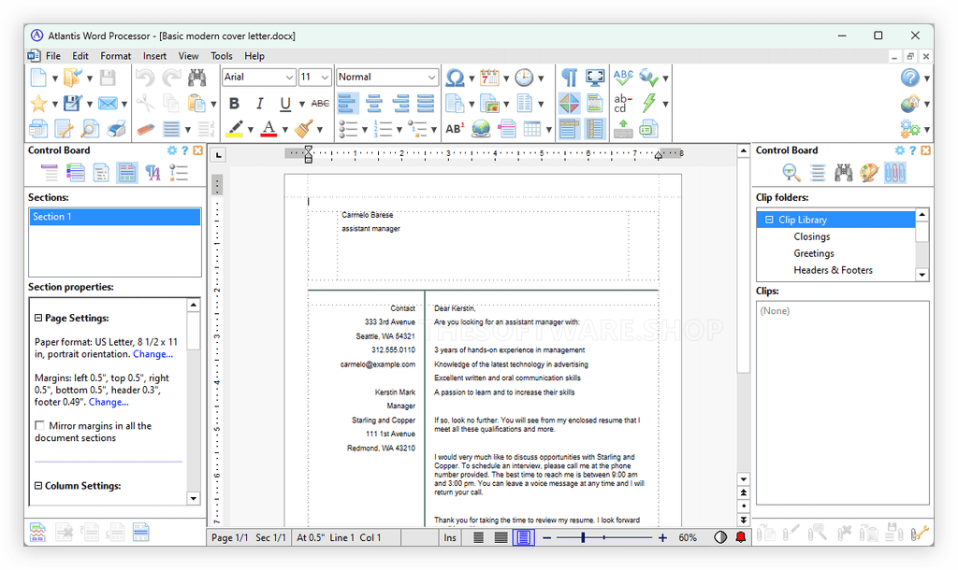Viewport: 958px width, 570px height.
Task: Open right Control Board palette icon
Action: [869, 173]
